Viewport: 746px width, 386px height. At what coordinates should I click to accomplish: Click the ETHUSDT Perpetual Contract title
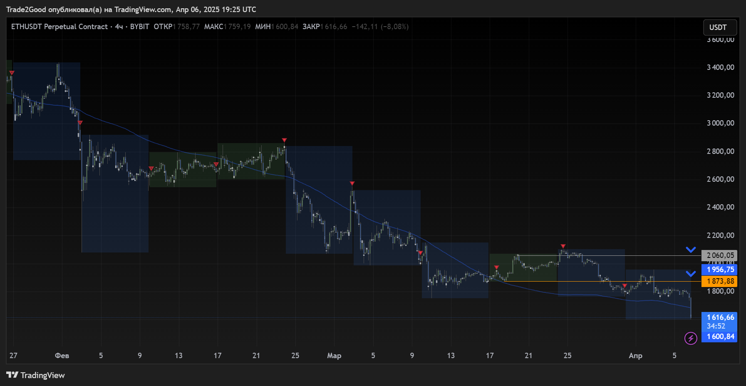point(59,27)
